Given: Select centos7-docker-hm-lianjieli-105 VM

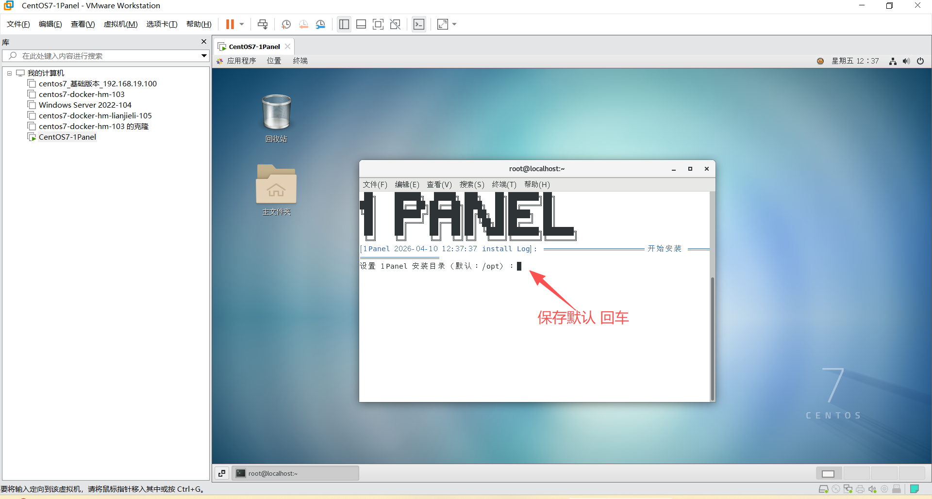Looking at the screenshot, I should click(x=90, y=115).
